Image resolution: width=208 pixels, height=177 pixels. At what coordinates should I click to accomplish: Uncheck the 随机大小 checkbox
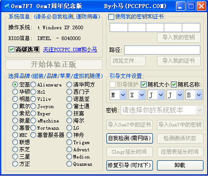(143, 85)
